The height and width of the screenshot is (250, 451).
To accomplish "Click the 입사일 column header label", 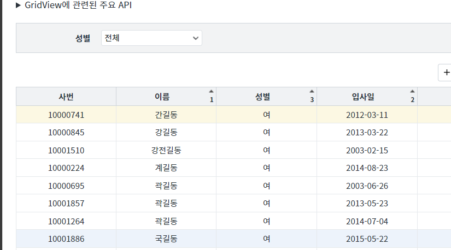I will pyautogui.click(x=363, y=97).
